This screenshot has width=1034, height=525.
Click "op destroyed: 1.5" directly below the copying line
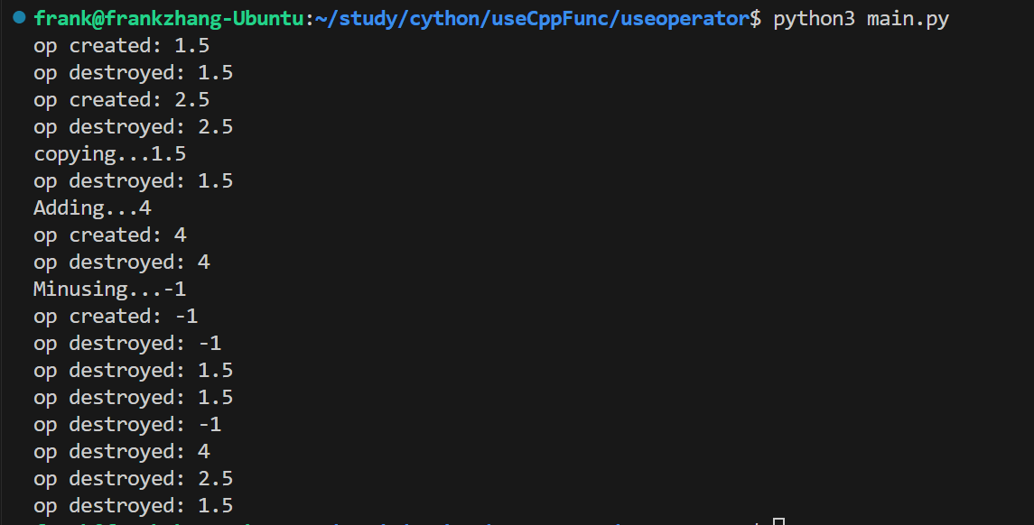[133, 181]
